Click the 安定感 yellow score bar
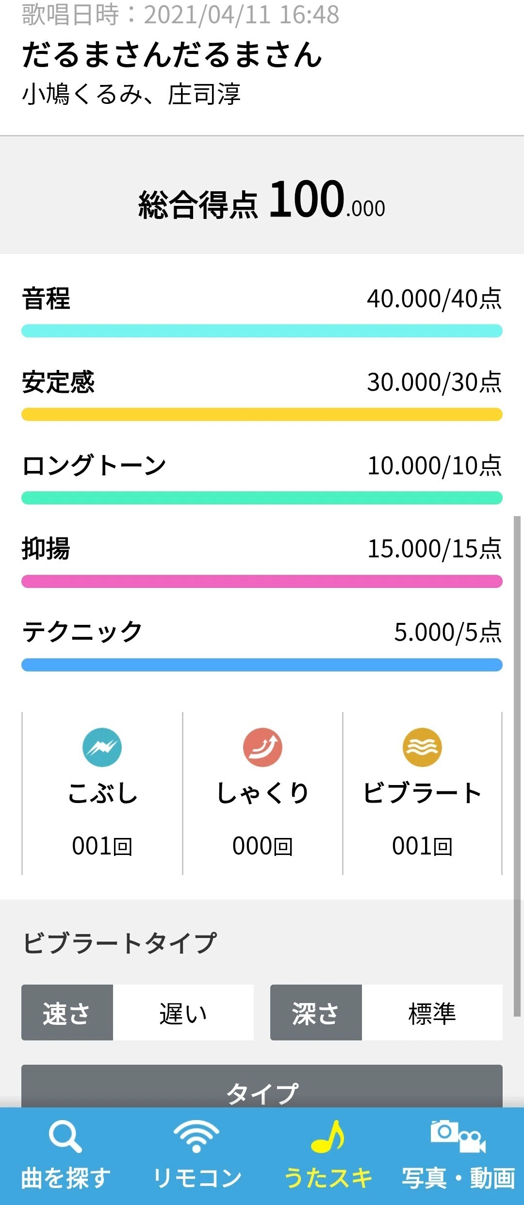This screenshot has height=1205, width=524. (x=262, y=415)
